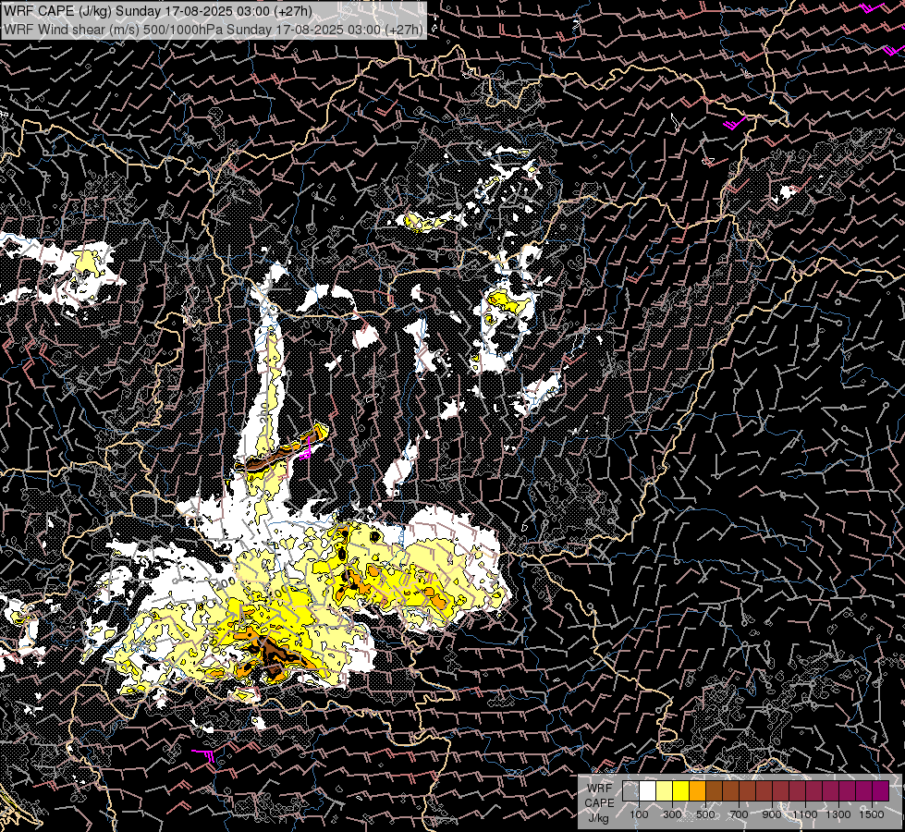
Task: Click the magenta wind barb beside the brown streak
Action: click(x=306, y=448)
